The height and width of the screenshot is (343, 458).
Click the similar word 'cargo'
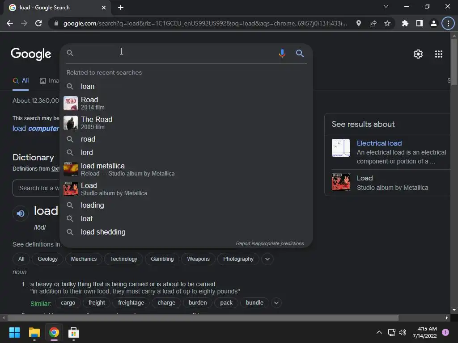tap(68, 303)
